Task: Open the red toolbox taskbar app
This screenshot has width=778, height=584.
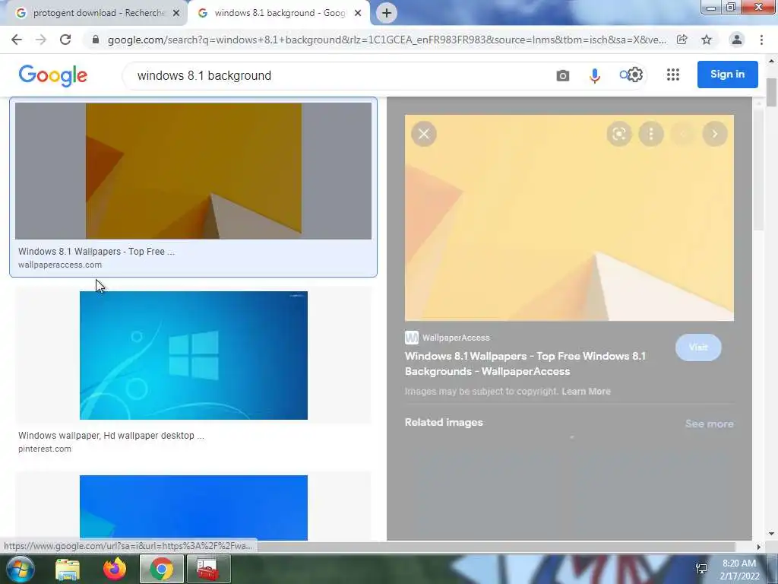Action: (x=208, y=569)
